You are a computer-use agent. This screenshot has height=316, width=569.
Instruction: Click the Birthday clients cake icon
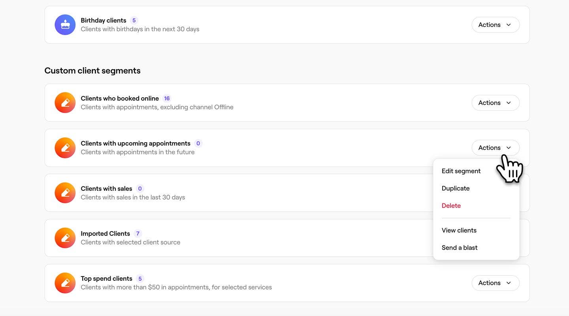65,25
